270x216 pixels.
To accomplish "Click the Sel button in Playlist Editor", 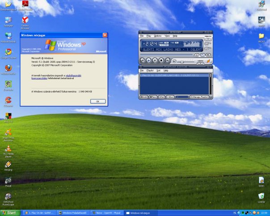I will tap(162, 97).
